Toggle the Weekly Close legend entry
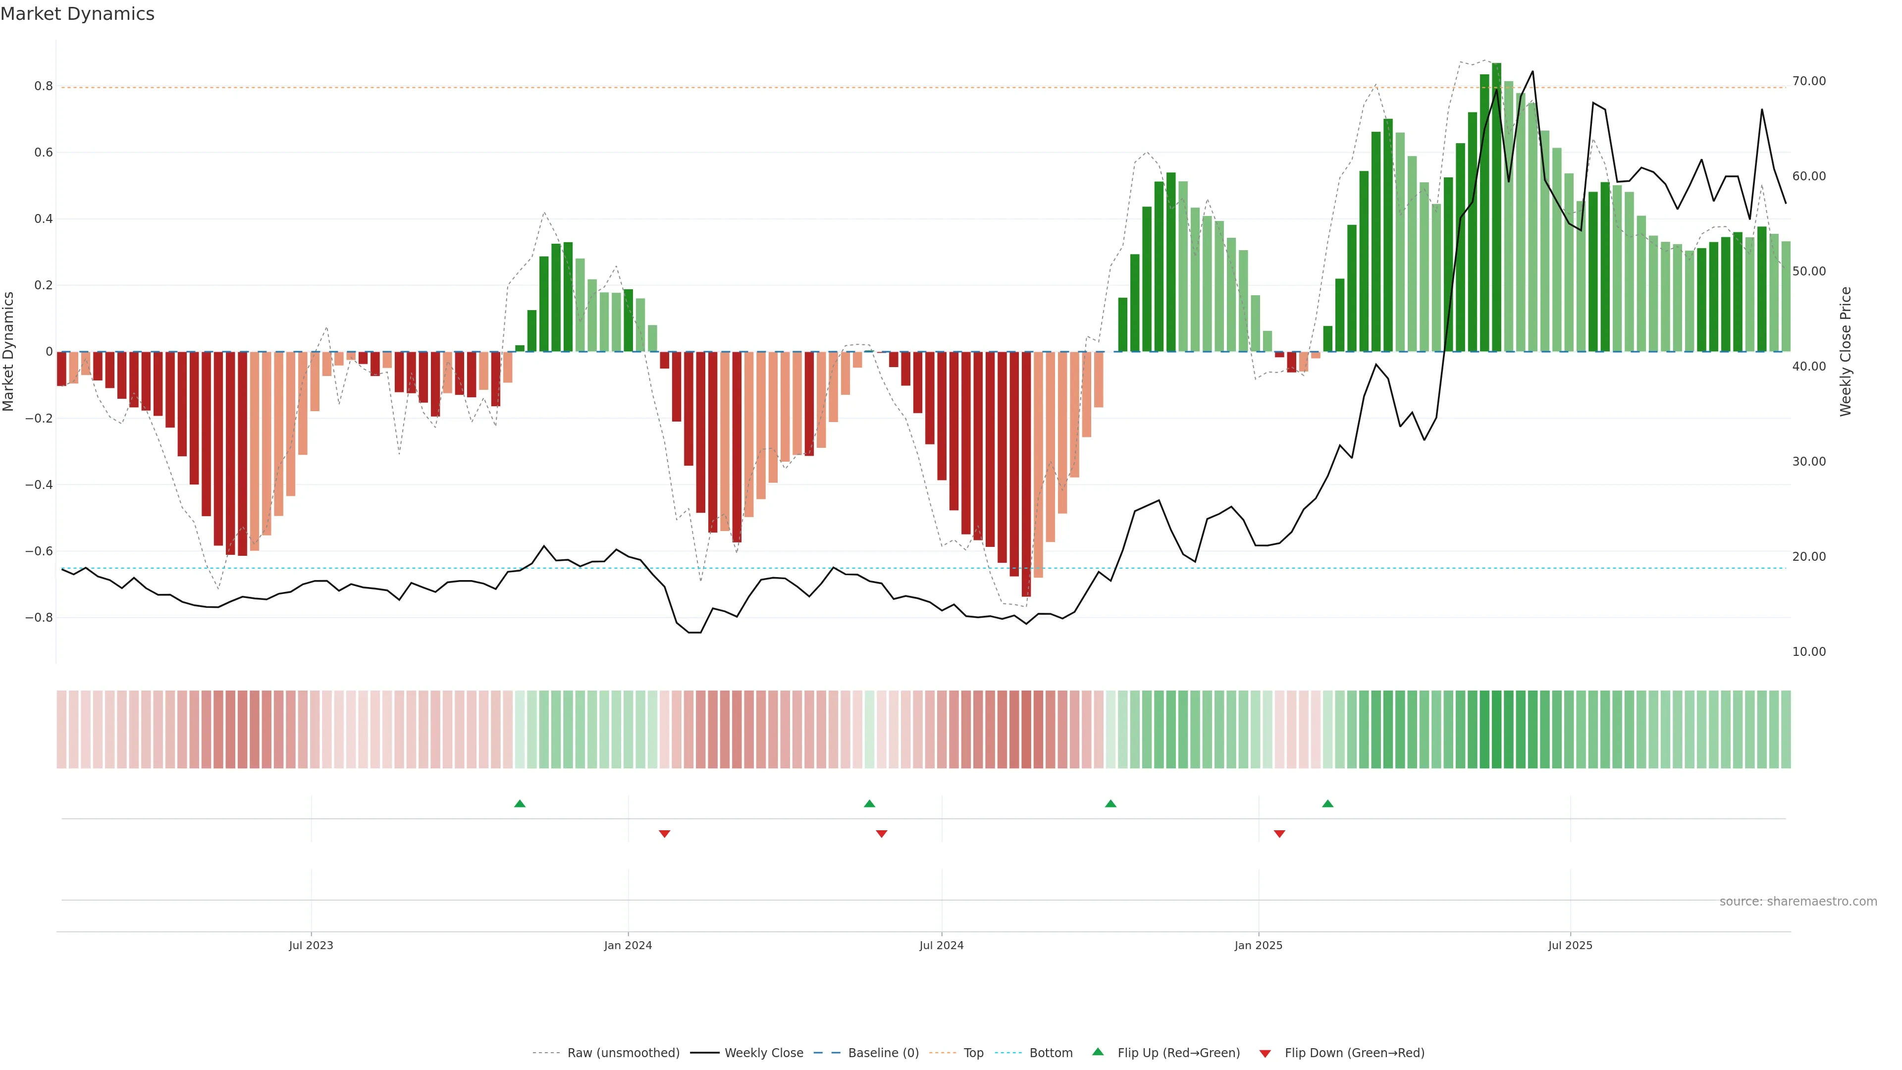 (x=763, y=1053)
